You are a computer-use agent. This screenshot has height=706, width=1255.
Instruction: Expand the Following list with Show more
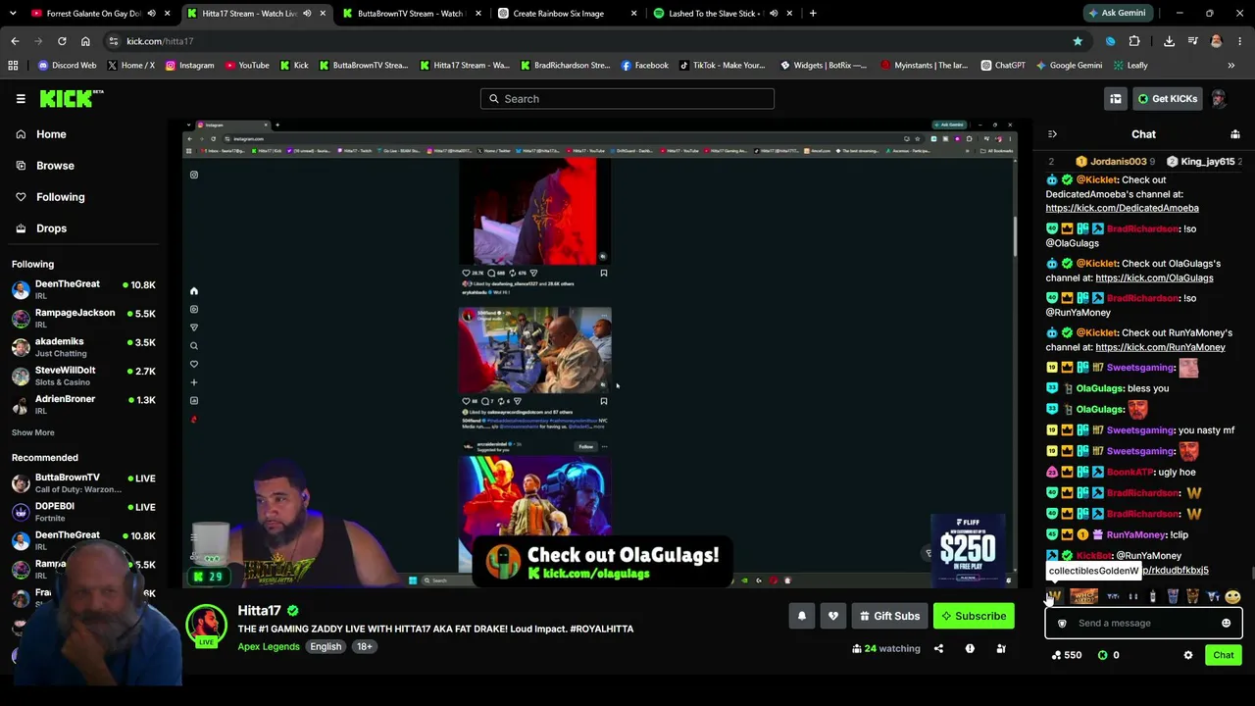[32, 432]
